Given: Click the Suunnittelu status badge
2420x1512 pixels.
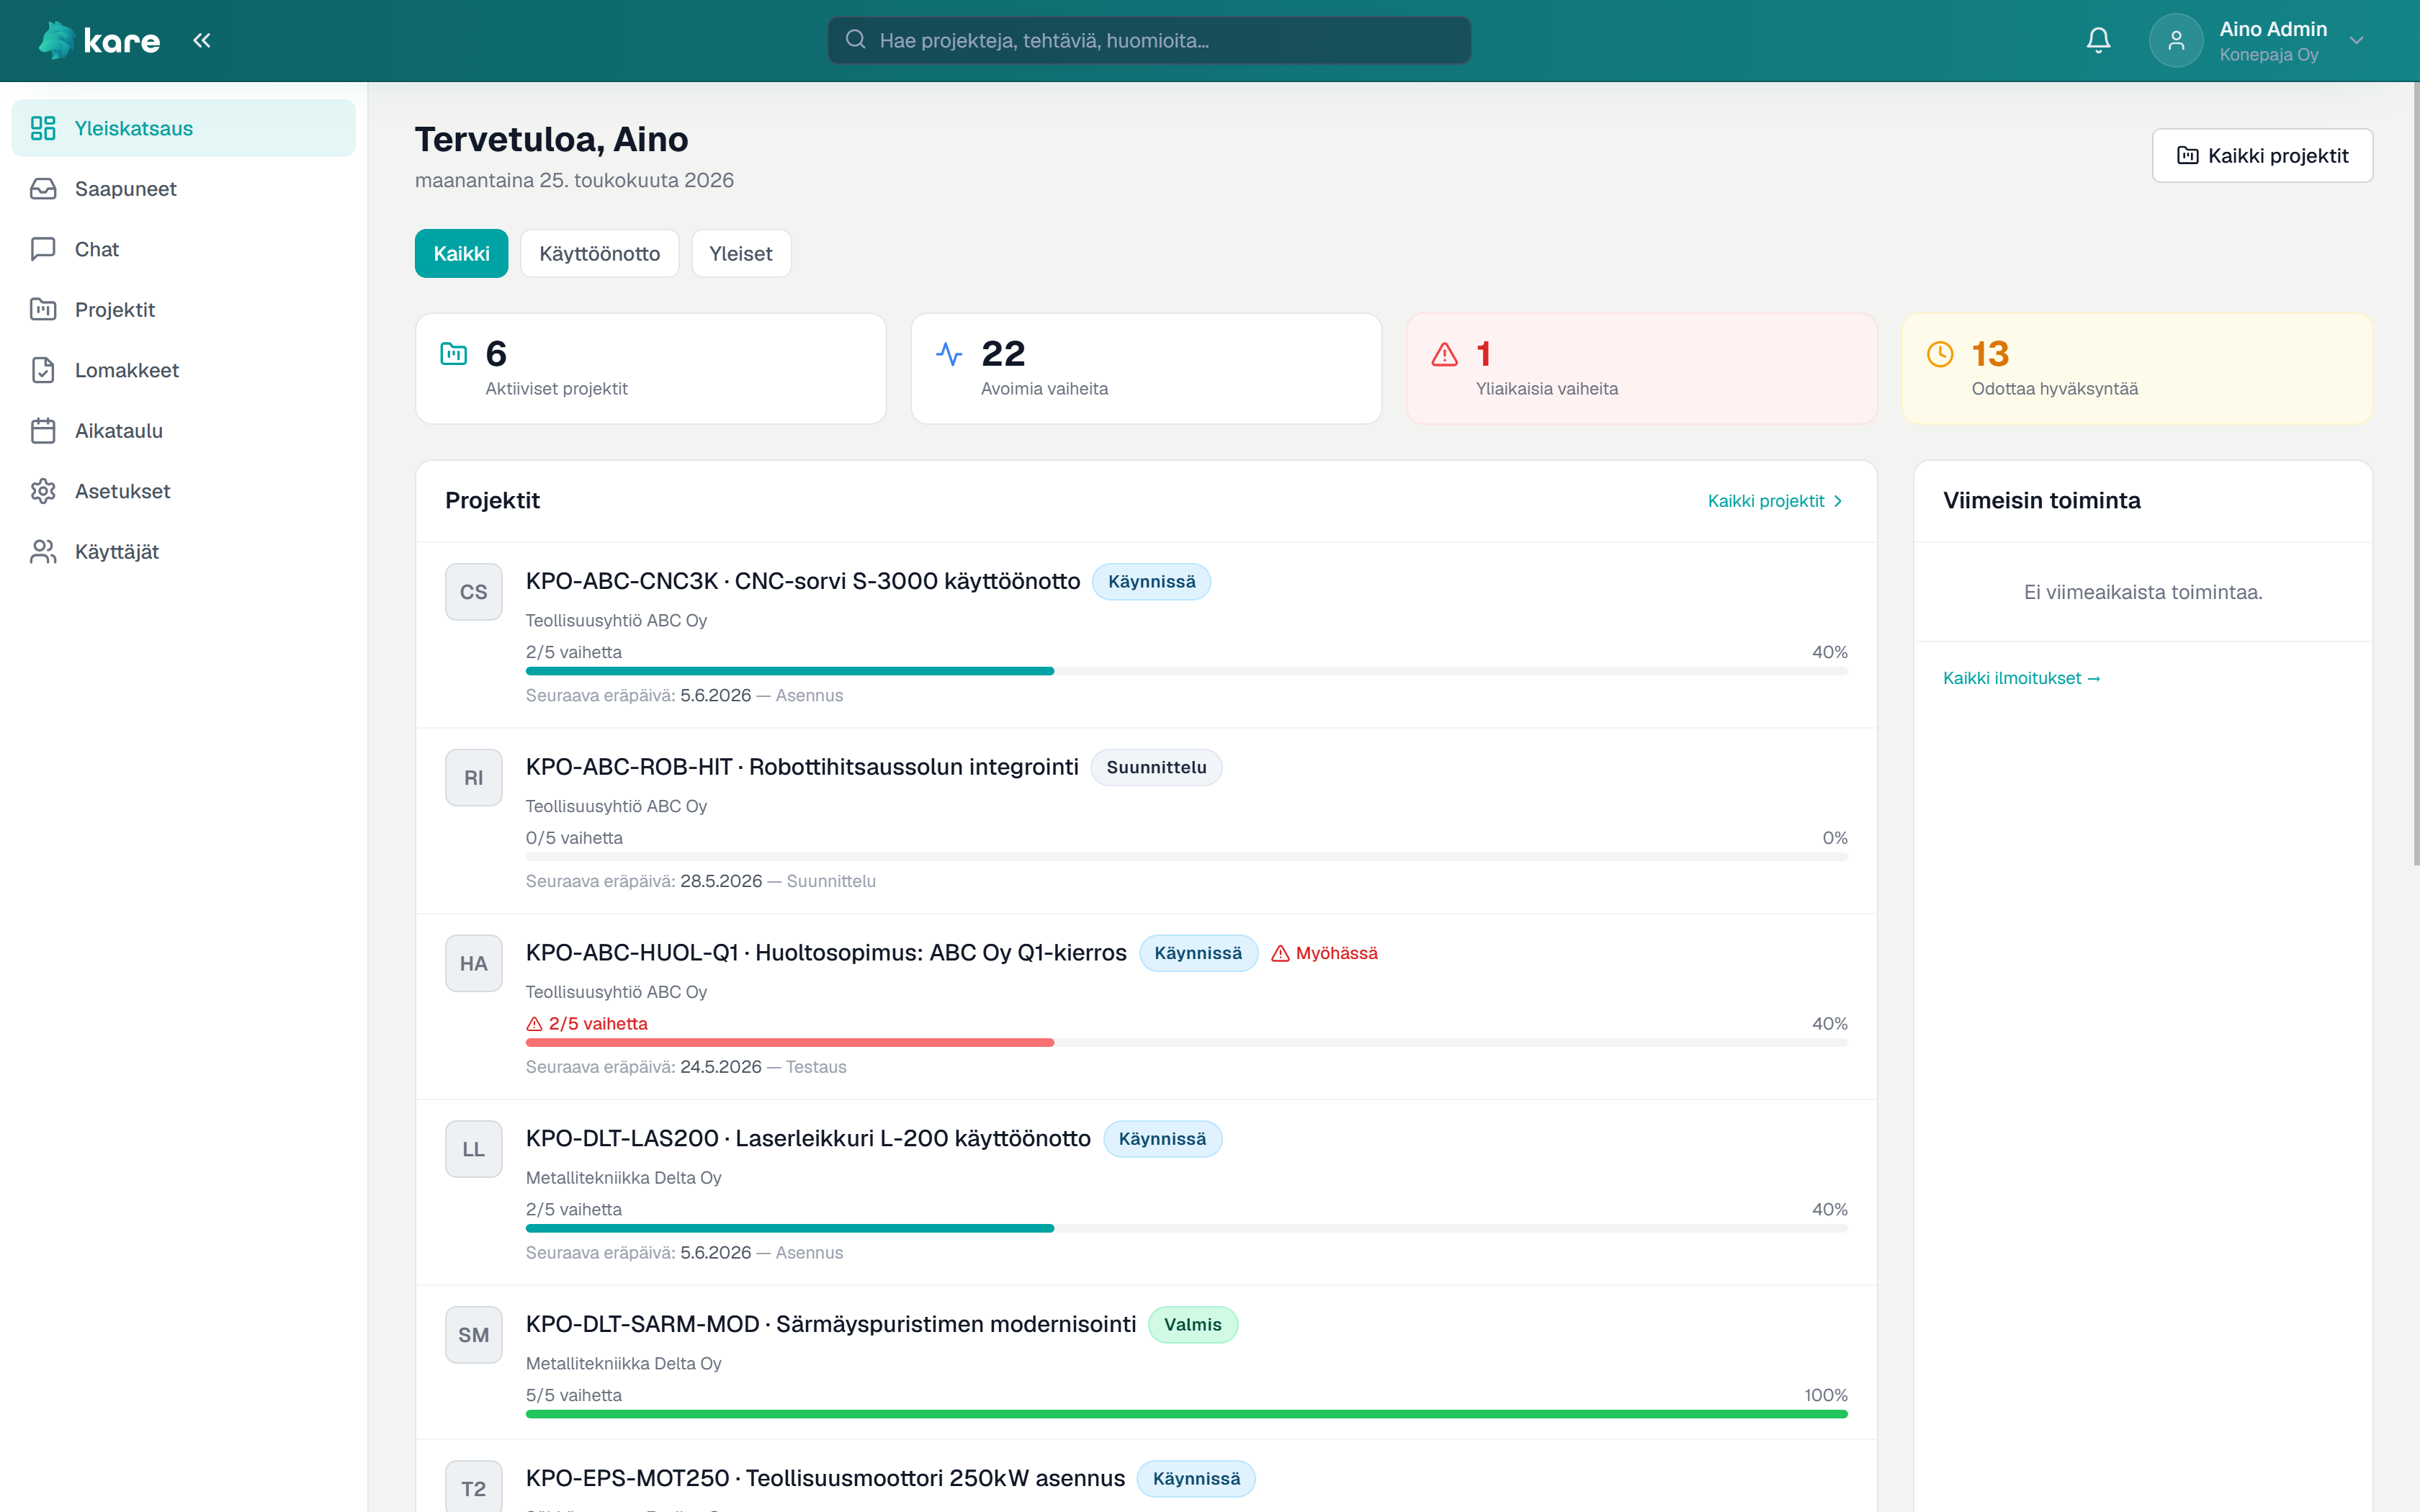Looking at the screenshot, I should pos(1156,767).
